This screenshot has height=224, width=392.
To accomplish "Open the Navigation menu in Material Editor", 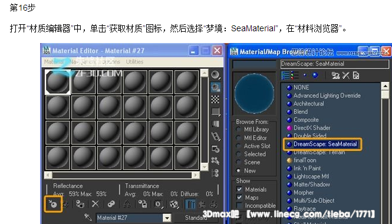I will point(83,62).
